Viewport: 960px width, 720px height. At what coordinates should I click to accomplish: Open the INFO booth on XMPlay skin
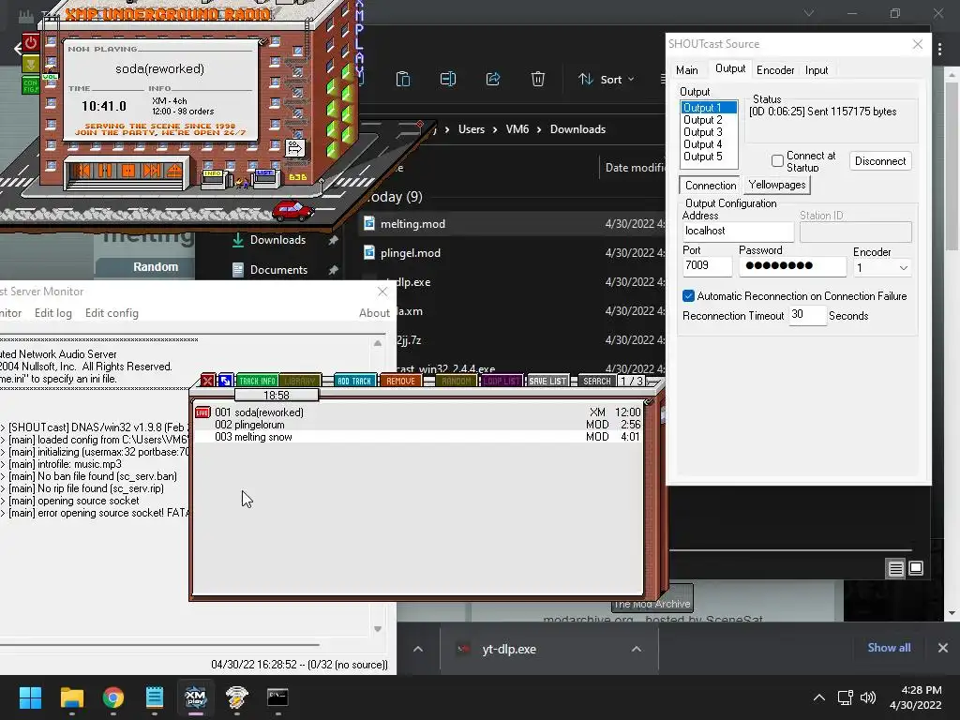click(213, 178)
